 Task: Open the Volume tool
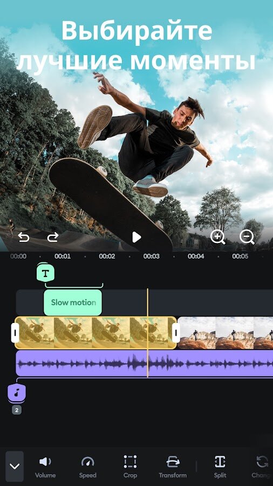click(45, 467)
